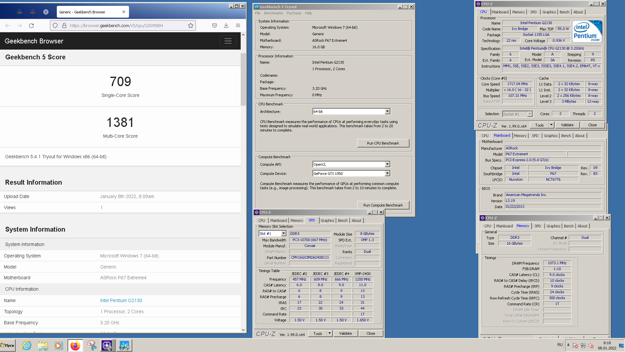Open the Geekbench Help menu
The height and width of the screenshot is (352, 625).
coord(308,13)
